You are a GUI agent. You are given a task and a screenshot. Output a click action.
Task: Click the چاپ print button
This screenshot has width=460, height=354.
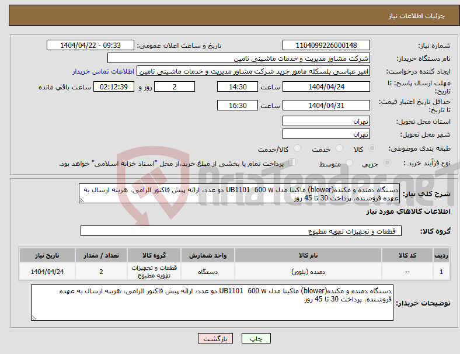pos(256,338)
